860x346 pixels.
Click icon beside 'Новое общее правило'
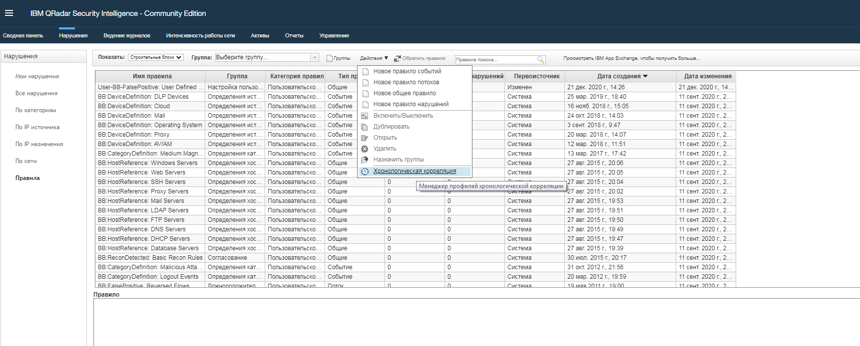pyautogui.click(x=365, y=93)
